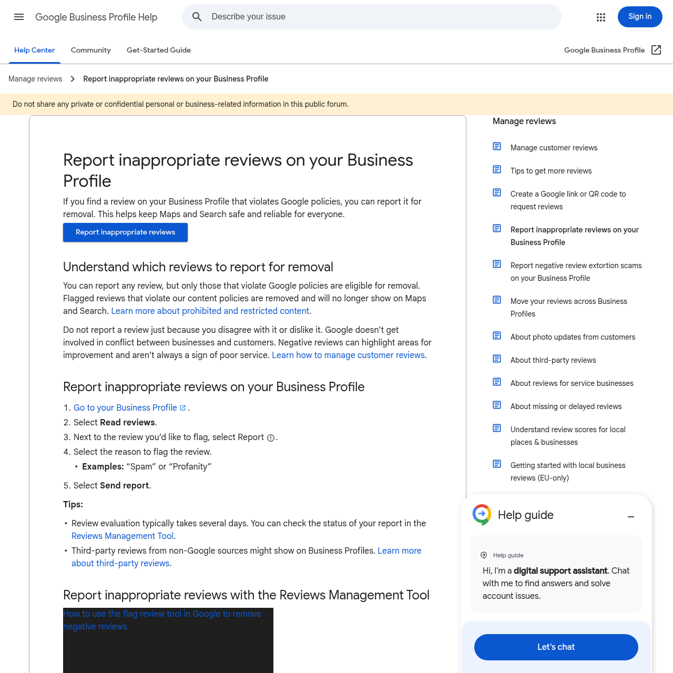This screenshot has height=673, width=673.
Task: Click article icon beside Move your reviews across Business Profiles
Action: [x=497, y=300]
